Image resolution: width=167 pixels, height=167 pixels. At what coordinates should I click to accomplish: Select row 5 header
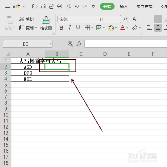coord(6,85)
